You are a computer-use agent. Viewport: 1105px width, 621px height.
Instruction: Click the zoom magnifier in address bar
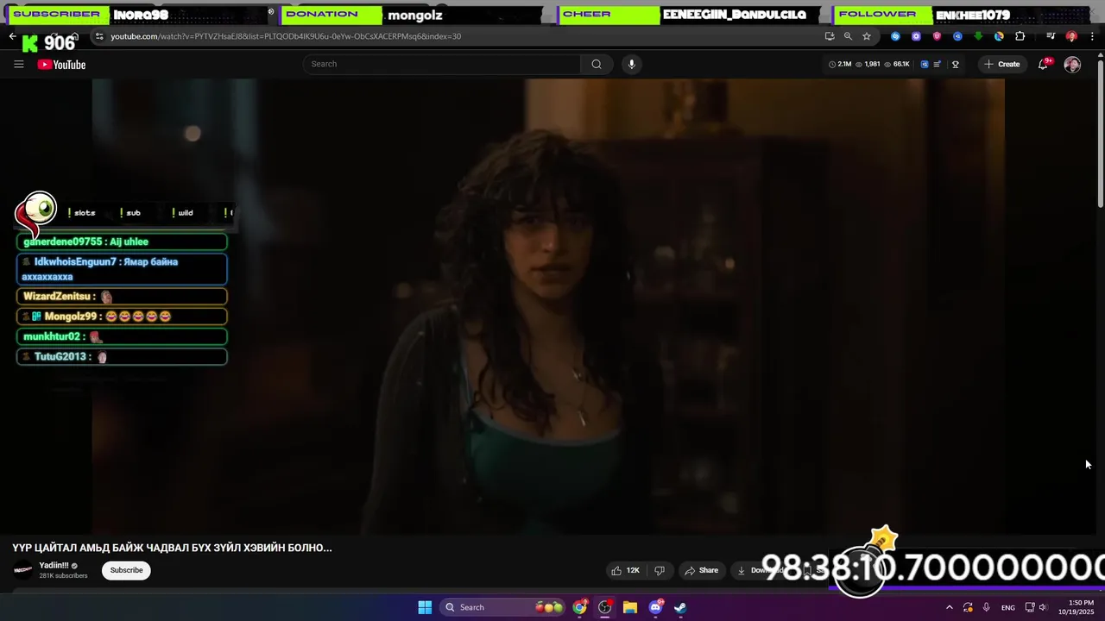pyautogui.click(x=848, y=36)
